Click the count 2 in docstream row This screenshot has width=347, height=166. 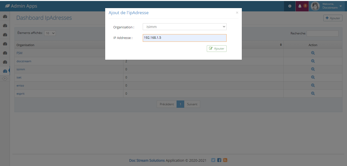tap(126, 61)
